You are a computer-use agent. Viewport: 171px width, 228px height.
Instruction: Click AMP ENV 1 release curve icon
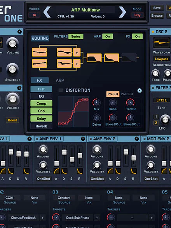click(x=80, y=171)
